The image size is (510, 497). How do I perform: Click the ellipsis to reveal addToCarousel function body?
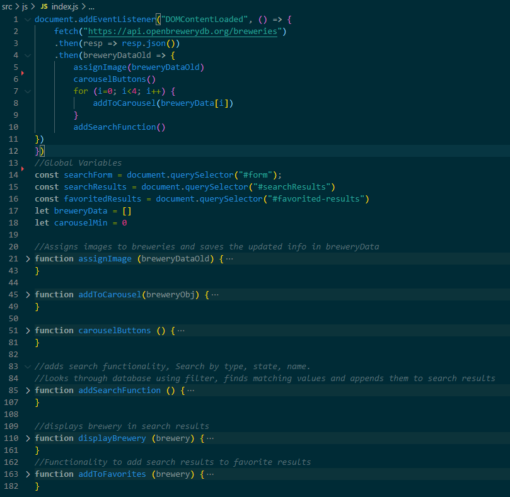click(x=213, y=294)
